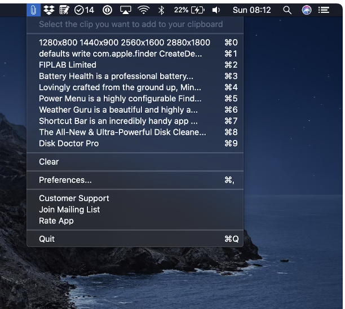
Task: Choose the 'FIPLAB Limited' clip
Action: point(135,65)
